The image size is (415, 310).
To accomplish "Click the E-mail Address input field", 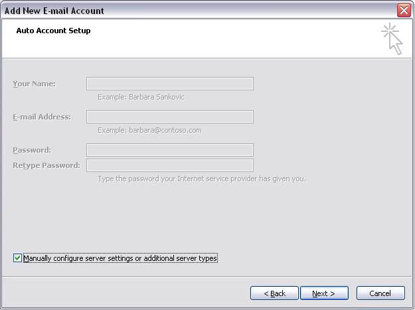I will (170, 117).
